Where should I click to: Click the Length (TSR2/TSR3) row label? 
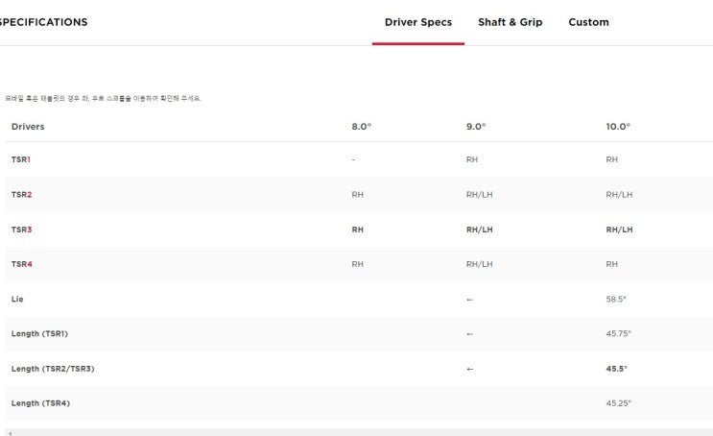click(53, 369)
